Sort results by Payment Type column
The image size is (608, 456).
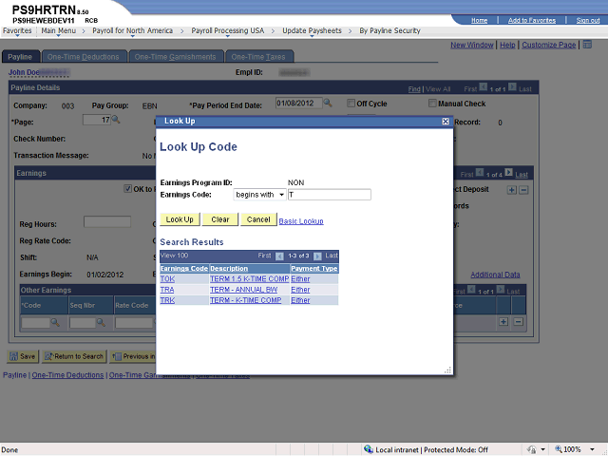tap(314, 268)
